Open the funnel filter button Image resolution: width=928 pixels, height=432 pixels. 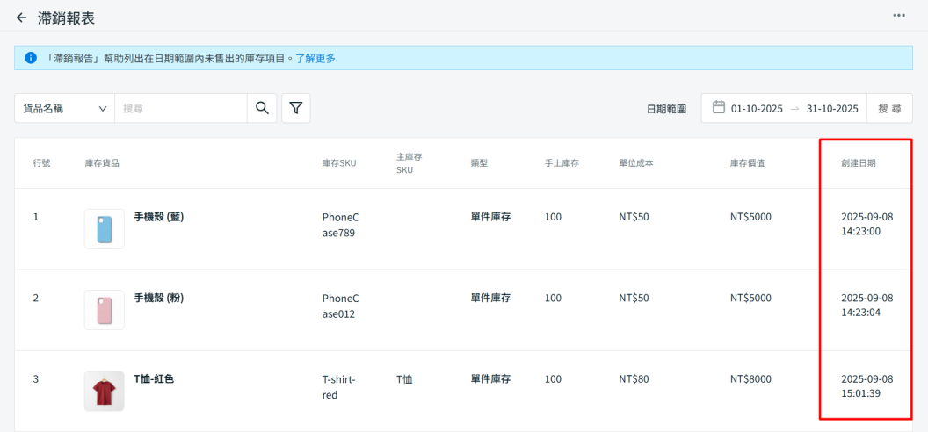[x=296, y=108]
